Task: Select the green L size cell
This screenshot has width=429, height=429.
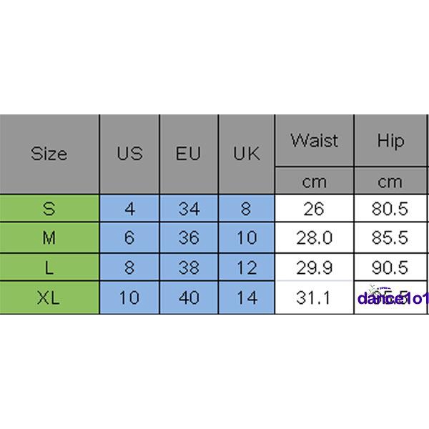Action: coord(49,267)
